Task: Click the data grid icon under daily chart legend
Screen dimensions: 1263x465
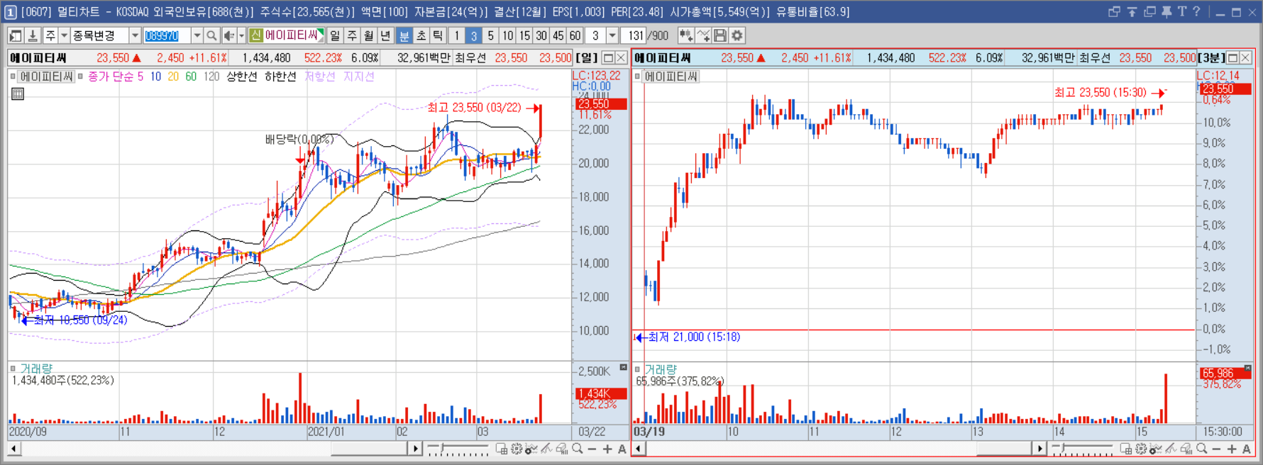Action: pyautogui.click(x=18, y=94)
